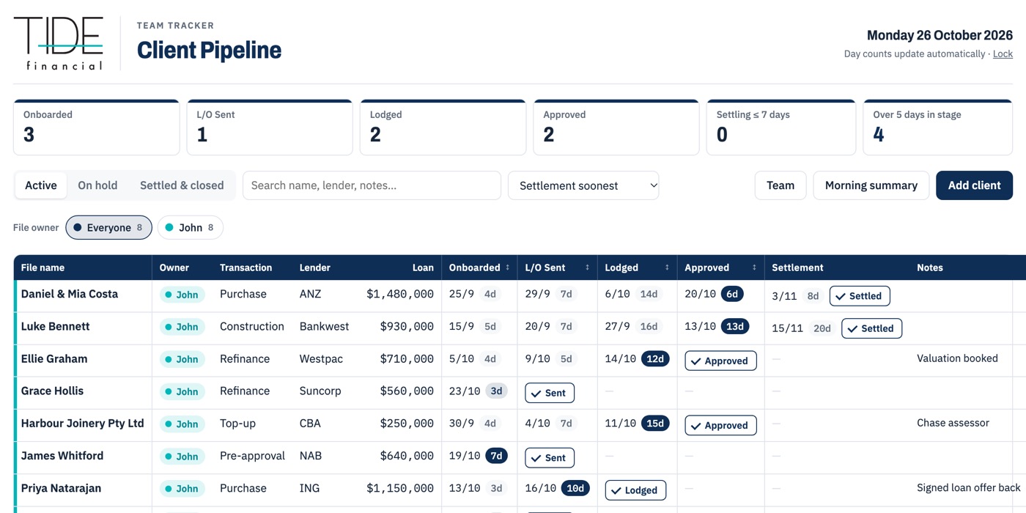The height and width of the screenshot is (513, 1026).
Task: Click the TIDE financial logo
Action: (x=59, y=44)
